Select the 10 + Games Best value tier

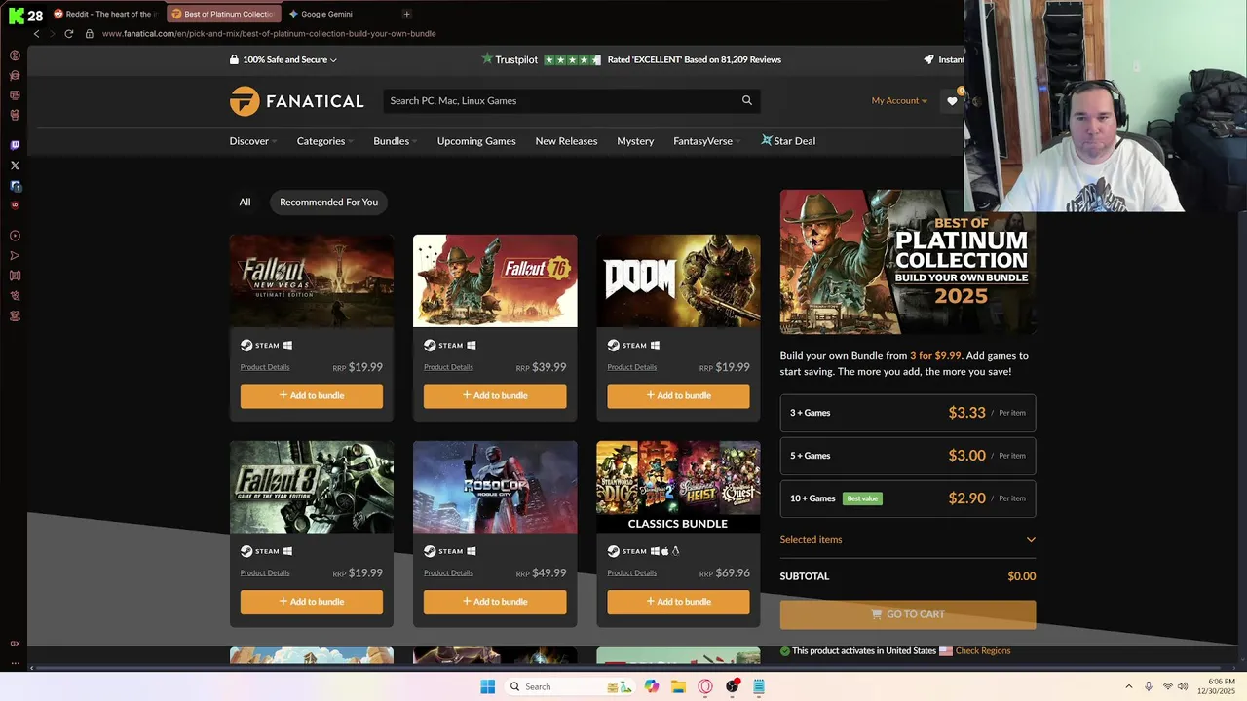point(907,498)
